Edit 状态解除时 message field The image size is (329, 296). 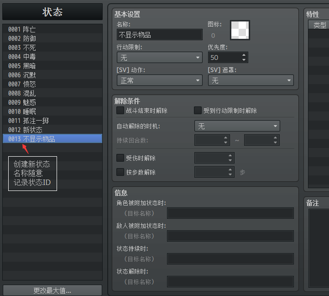point(230,281)
